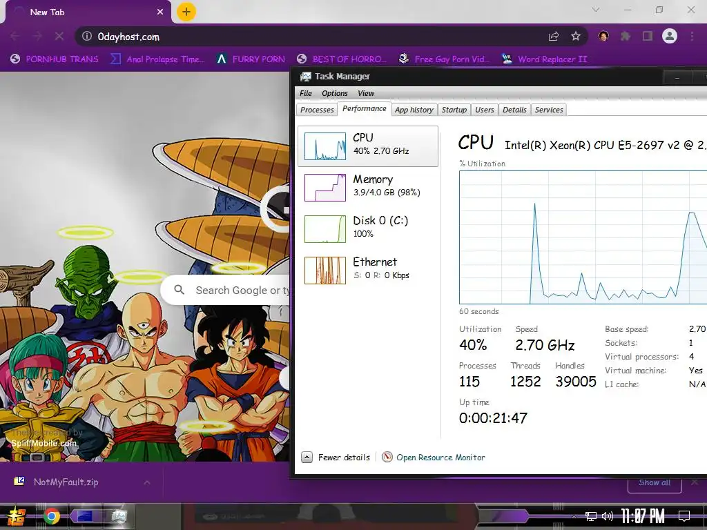Click the Up time 0:00:21:47 value
Screen dimensions: 707x530
click(493, 418)
